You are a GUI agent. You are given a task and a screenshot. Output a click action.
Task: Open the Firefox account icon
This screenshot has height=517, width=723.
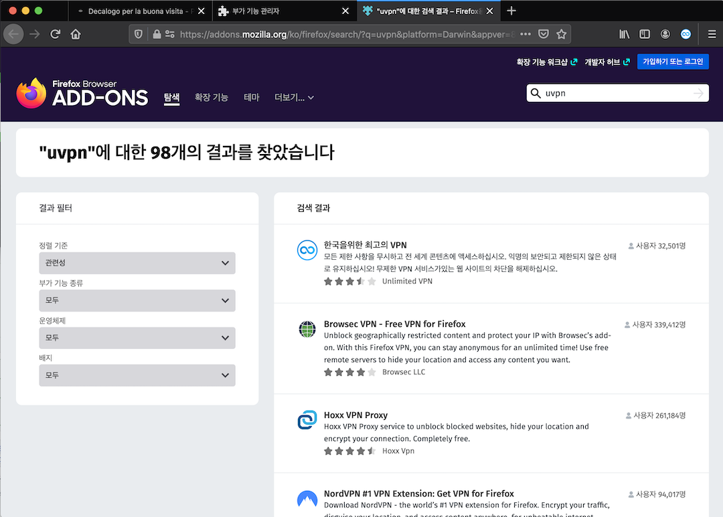point(665,34)
